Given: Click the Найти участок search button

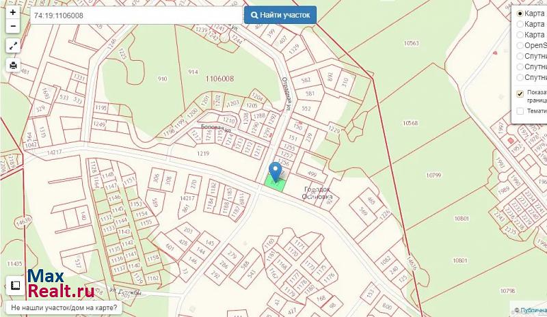Looking at the screenshot, I should click(280, 15).
